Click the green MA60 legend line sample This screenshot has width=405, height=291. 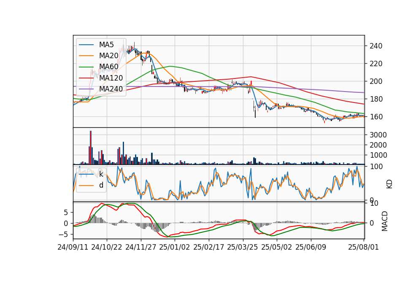86,67
